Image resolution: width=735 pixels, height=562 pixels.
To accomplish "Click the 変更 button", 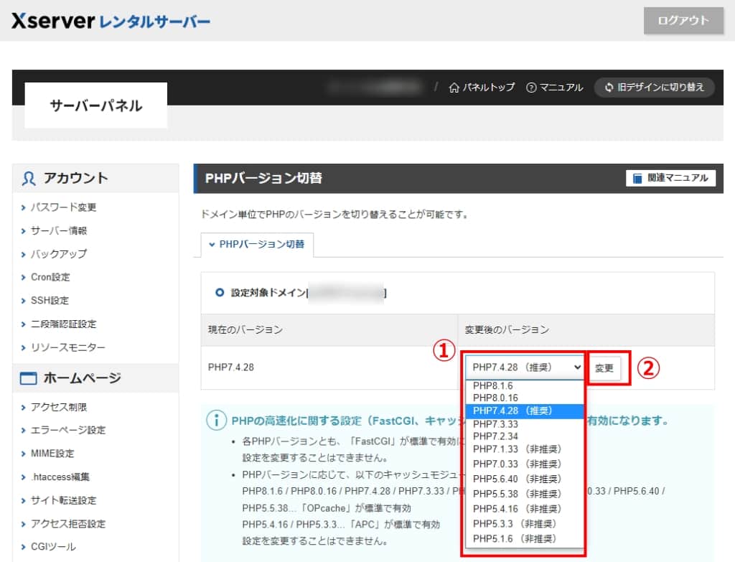I will (604, 368).
